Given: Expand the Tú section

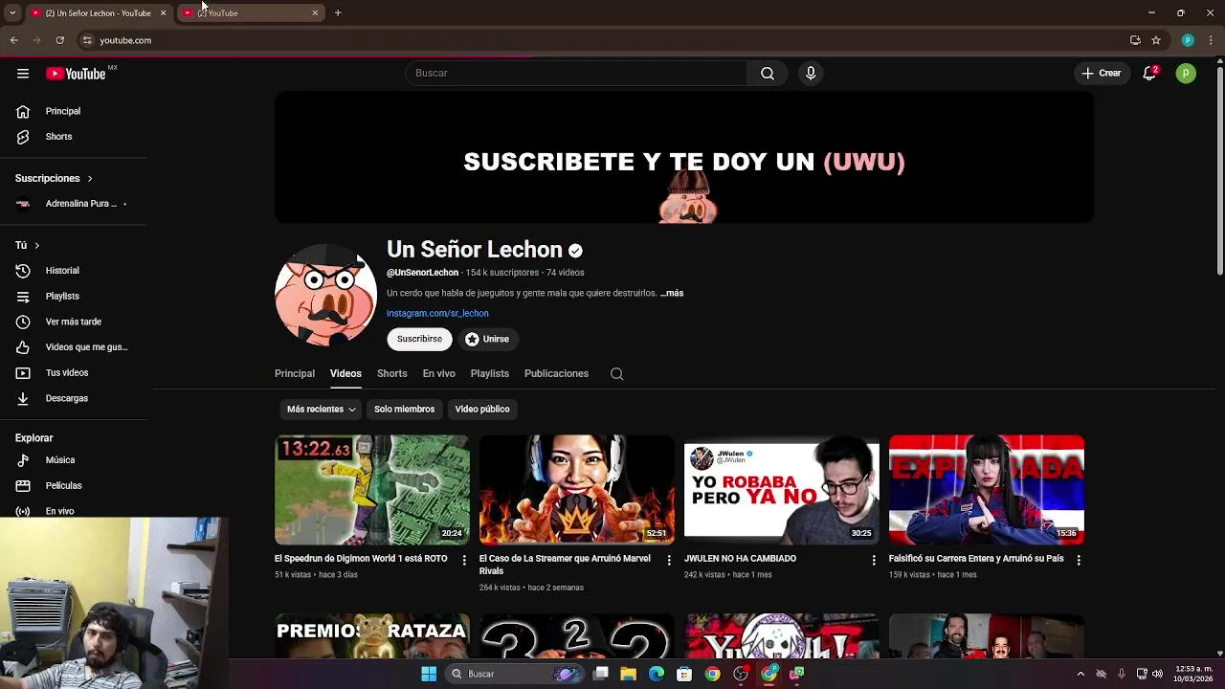Looking at the screenshot, I should (x=27, y=246).
